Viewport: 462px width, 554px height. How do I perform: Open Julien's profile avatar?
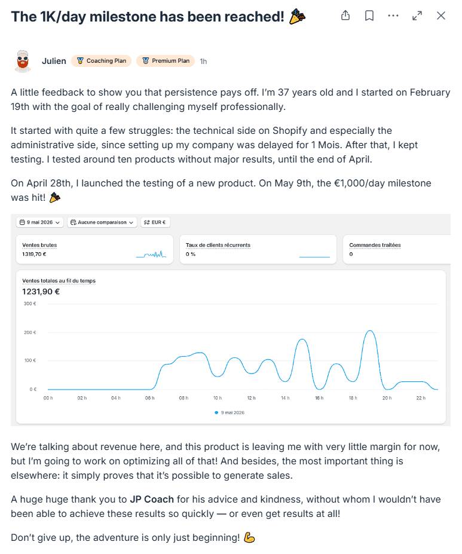[x=23, y=61]
